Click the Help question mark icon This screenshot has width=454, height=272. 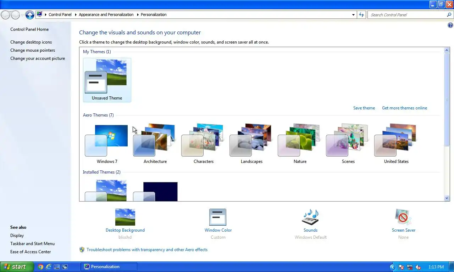point(450,25)
